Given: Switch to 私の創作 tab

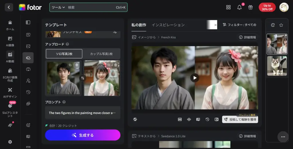Looking at the screenshot, I should (x=139, y=25).
